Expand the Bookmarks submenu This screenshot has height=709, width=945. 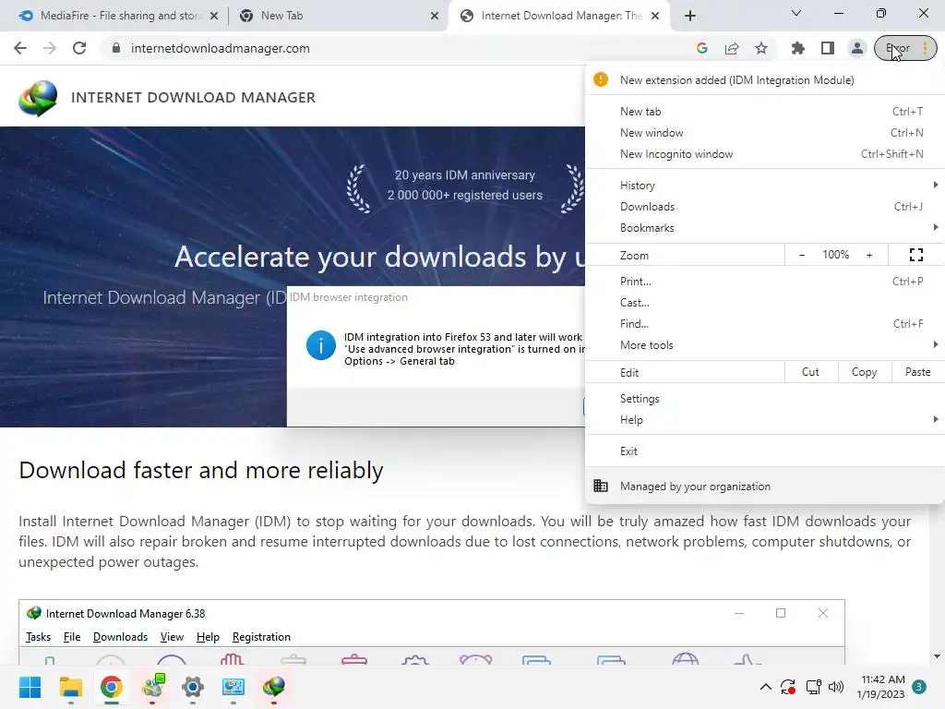[x=765, y=228]
